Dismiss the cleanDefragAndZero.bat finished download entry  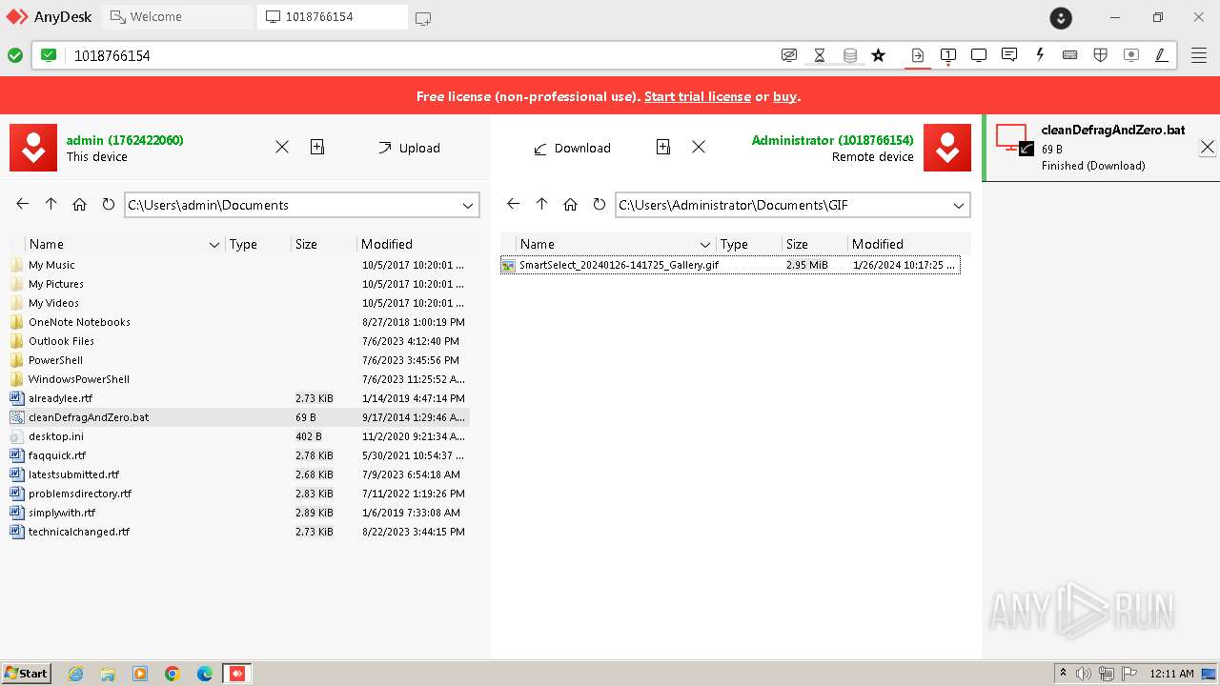click(1207, 148)
